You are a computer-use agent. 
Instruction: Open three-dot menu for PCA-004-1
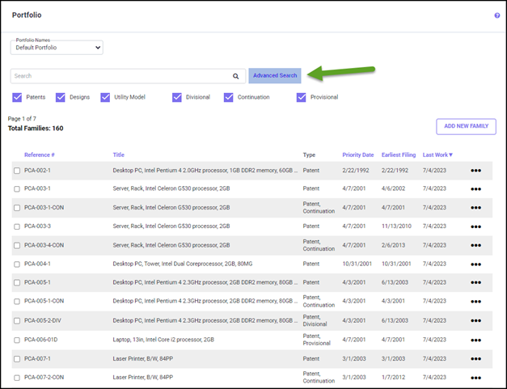coord(475,264)
